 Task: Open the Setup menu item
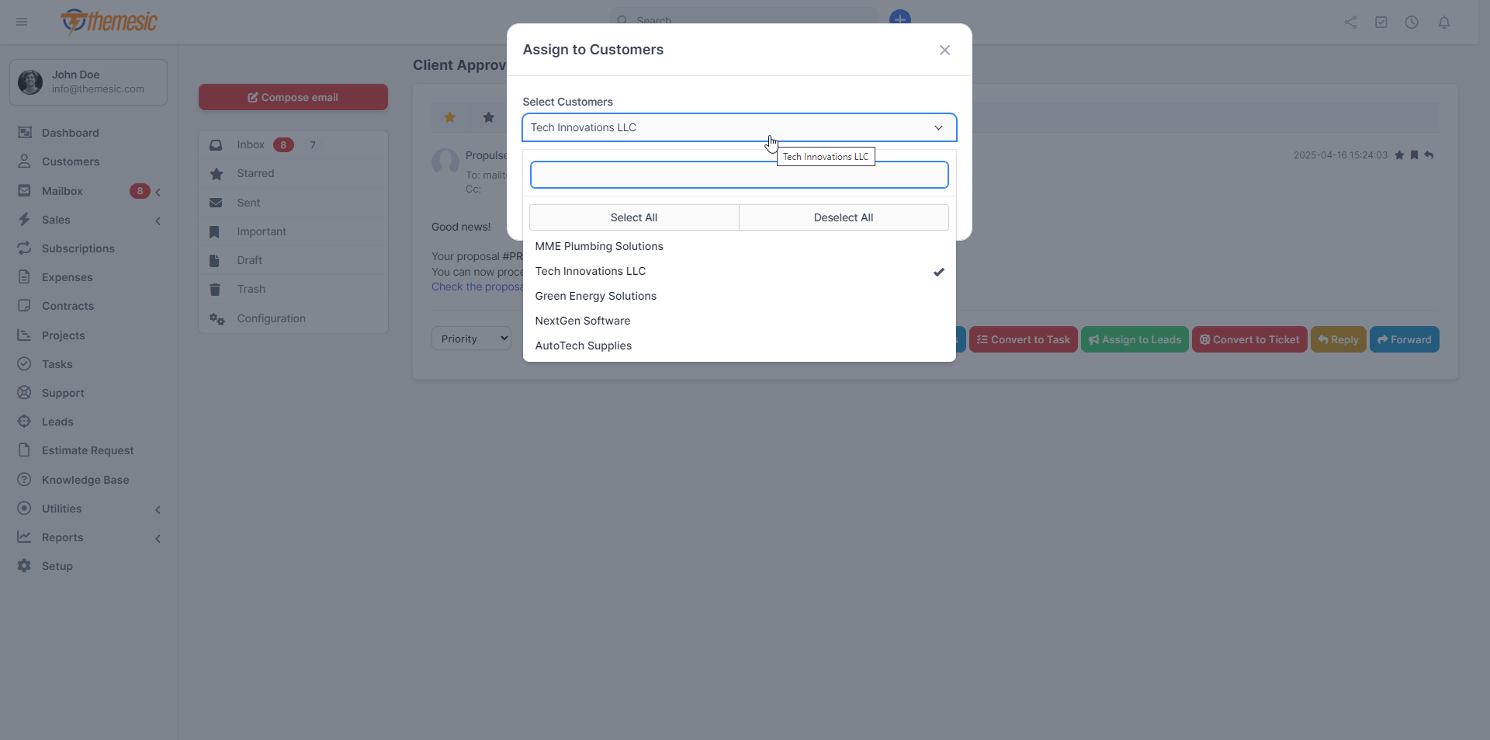pyautogui.click(x=57, y=565)
